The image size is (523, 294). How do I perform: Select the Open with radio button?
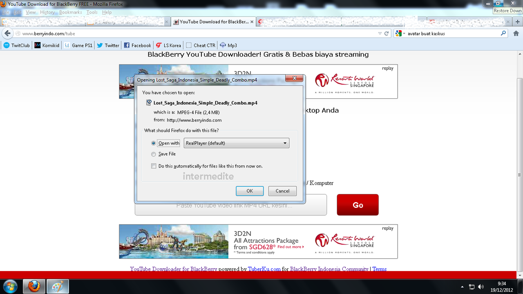[x=154, y=143]
